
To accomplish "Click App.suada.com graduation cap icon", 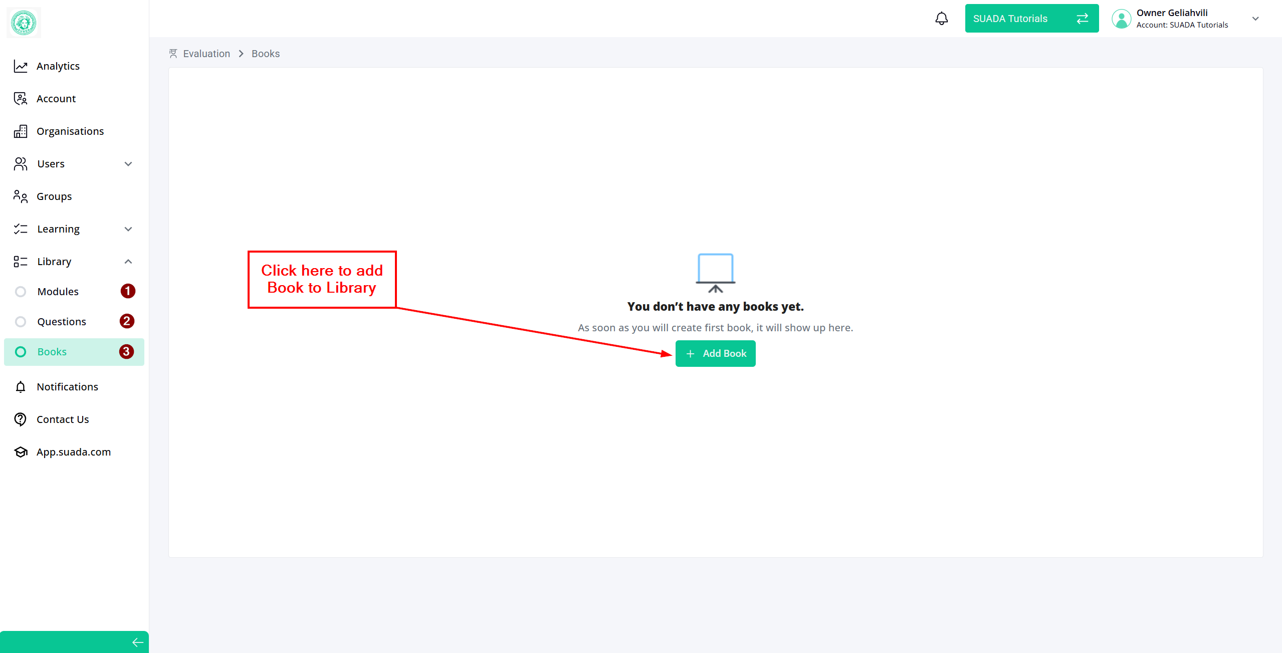I will [x=21, y=452].
